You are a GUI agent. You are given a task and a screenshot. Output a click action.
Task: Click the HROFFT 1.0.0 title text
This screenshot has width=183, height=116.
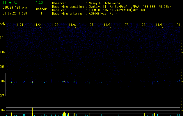(23, 2)
